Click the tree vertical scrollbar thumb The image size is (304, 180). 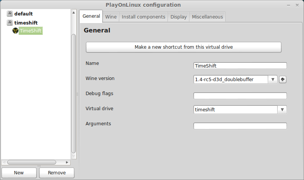tap(74, 94)
